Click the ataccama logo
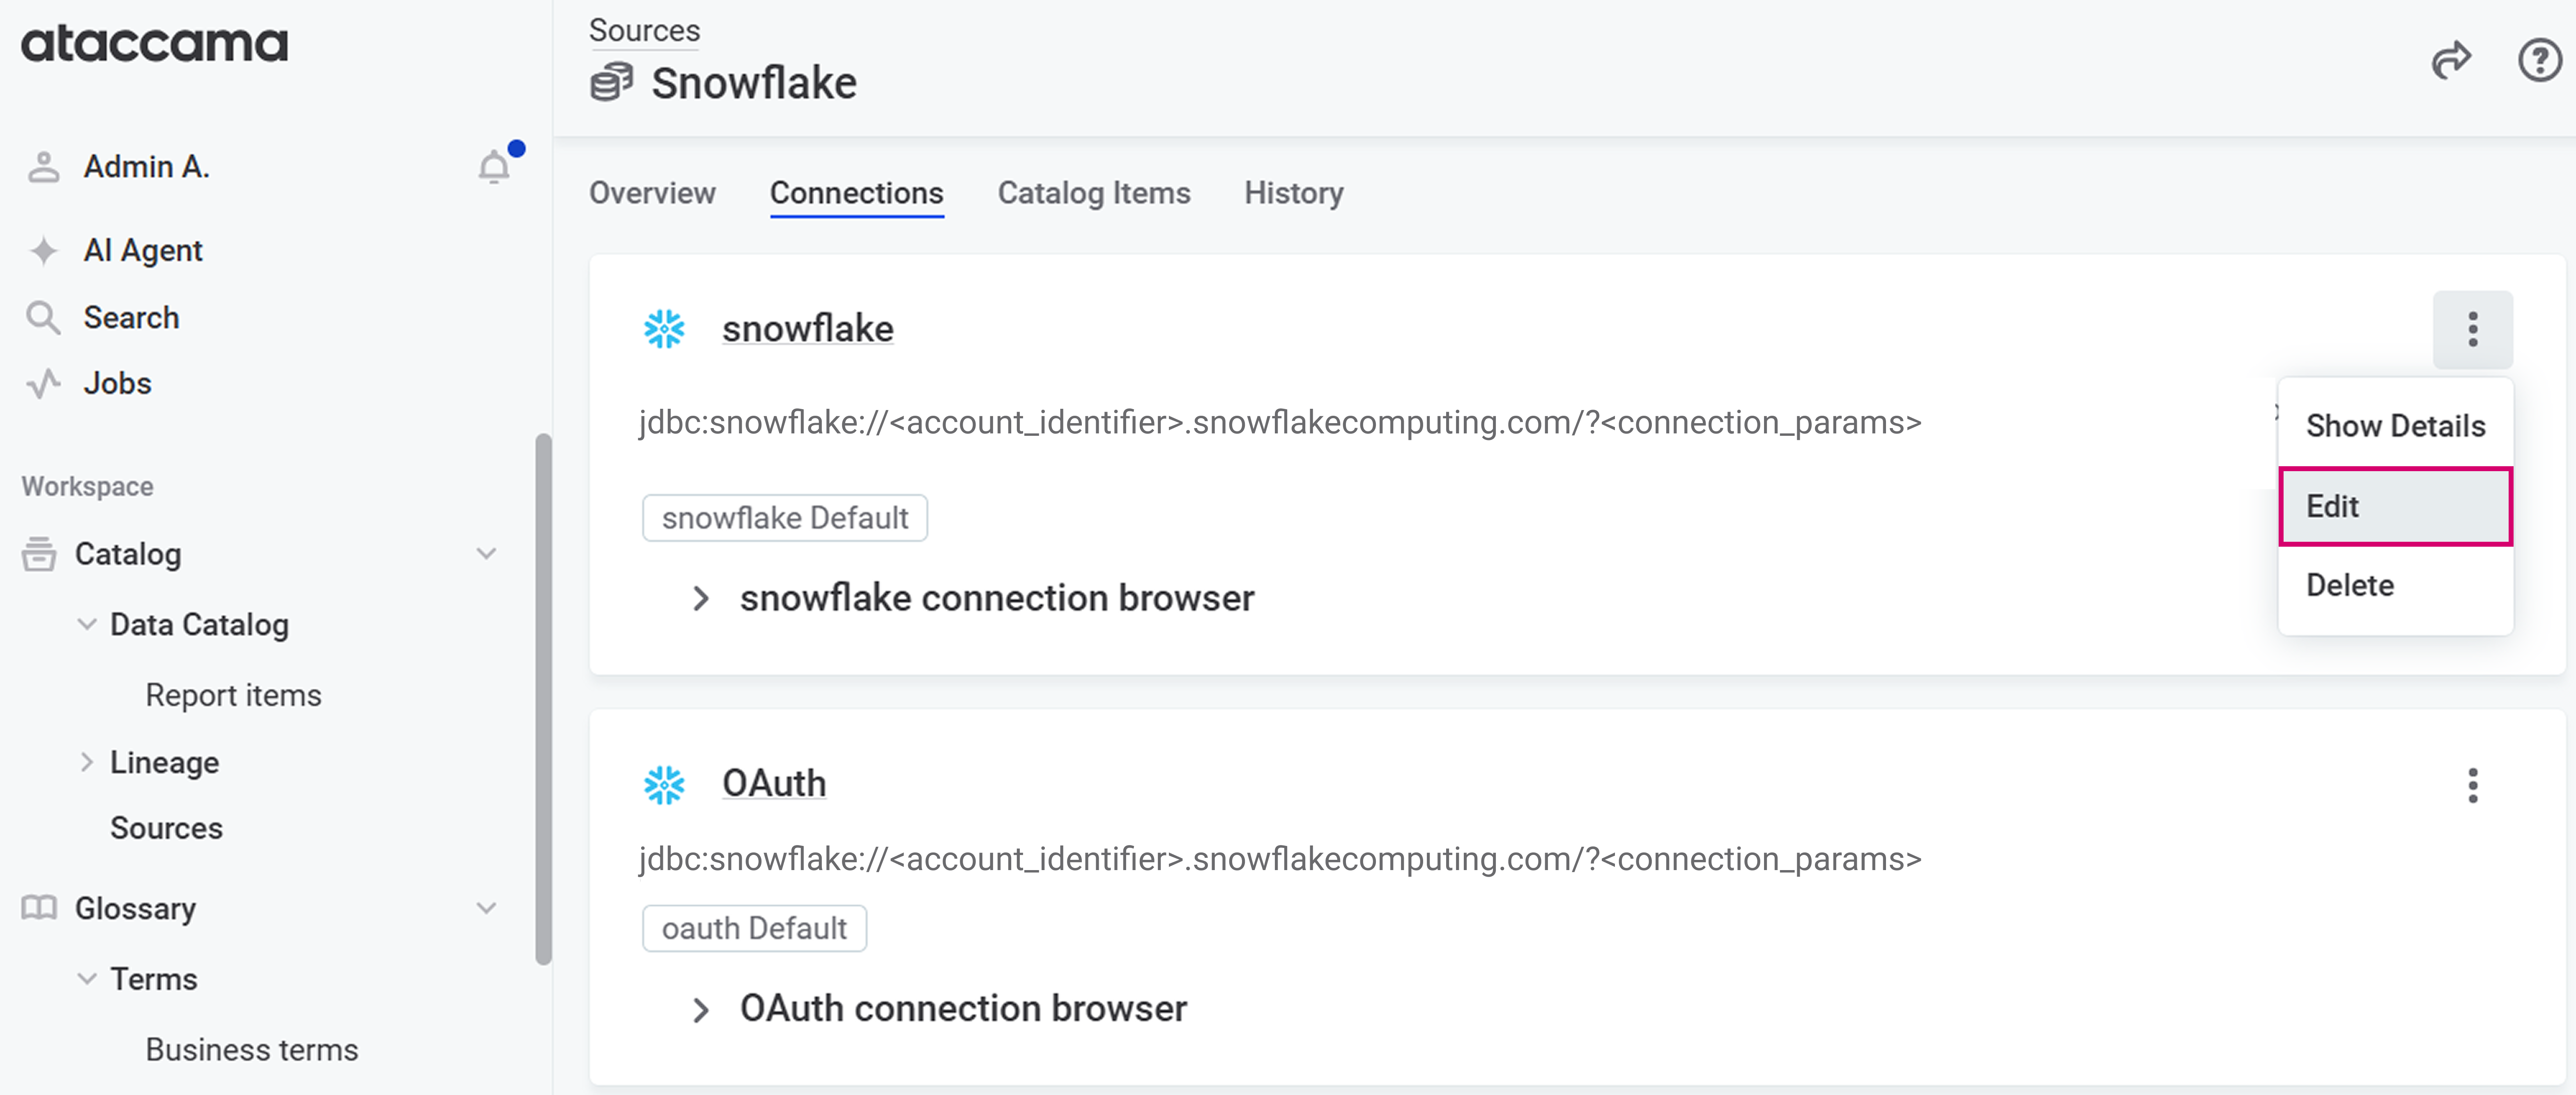The width and height of the screenshot is (2576, 1095). pos(152,43)
